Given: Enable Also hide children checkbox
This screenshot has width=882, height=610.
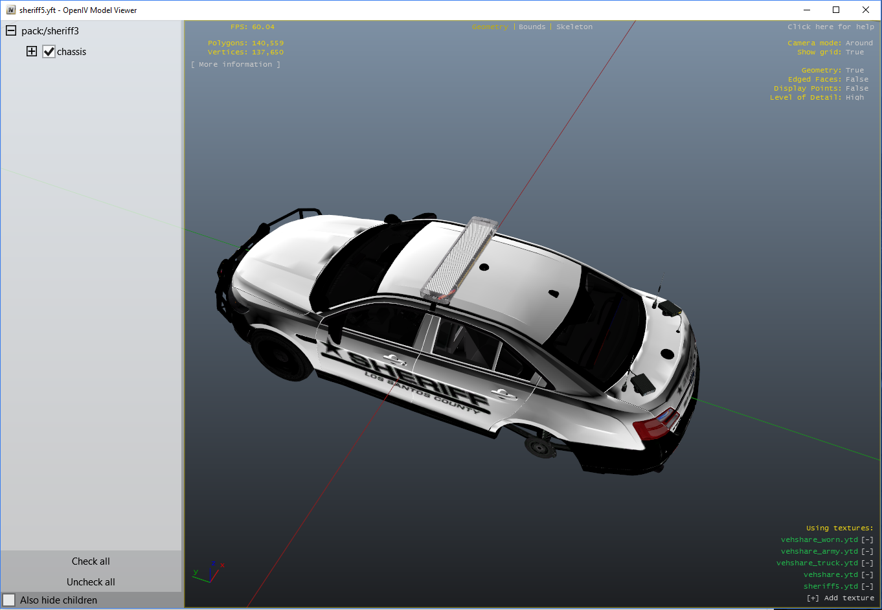Looking at the screenshot, I should click(9, 600).
